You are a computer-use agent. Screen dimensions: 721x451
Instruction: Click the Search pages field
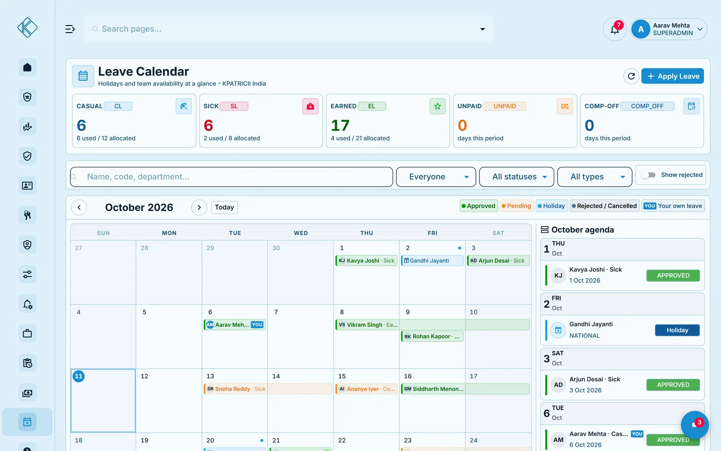(x=288, y=29)
